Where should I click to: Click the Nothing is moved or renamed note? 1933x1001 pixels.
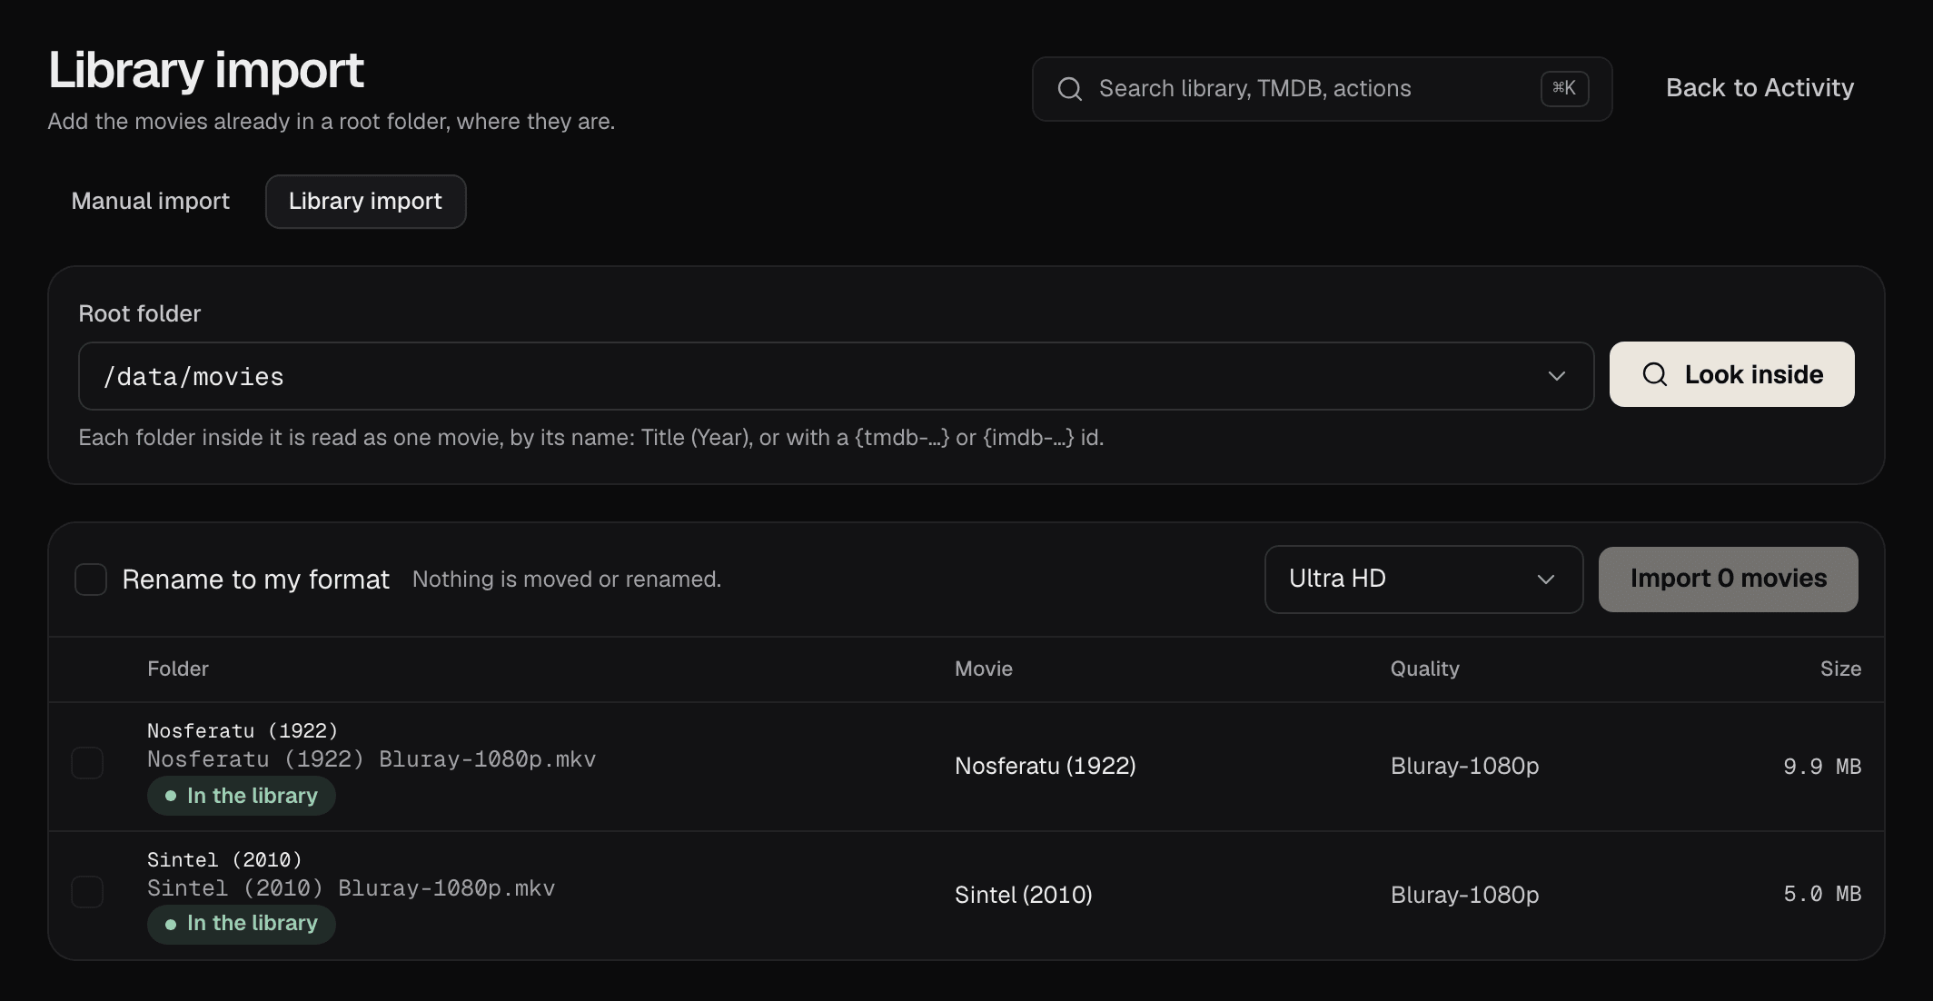[567, 580]
